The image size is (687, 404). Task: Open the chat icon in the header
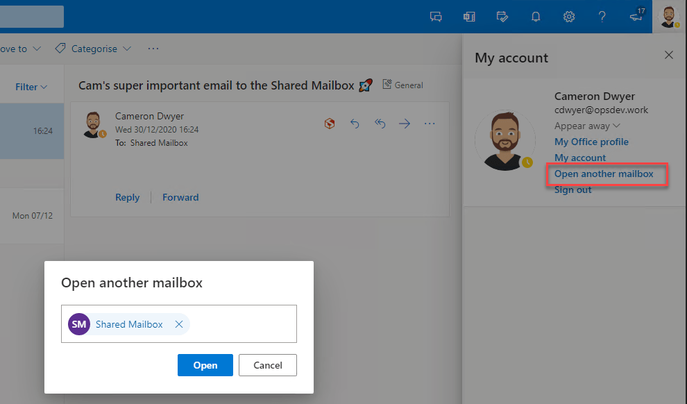pos(436,17)
